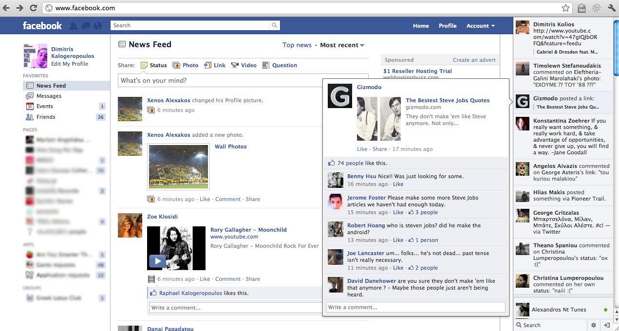619x331 pixels.
Task: Open Robert Hoang's profile from comments
Action: [x=365, y=225]
